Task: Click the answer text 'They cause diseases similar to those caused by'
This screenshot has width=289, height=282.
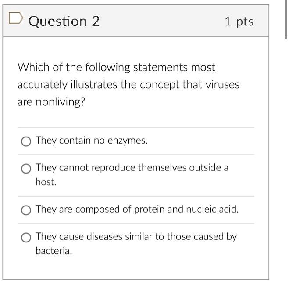Action: (136, 237)
